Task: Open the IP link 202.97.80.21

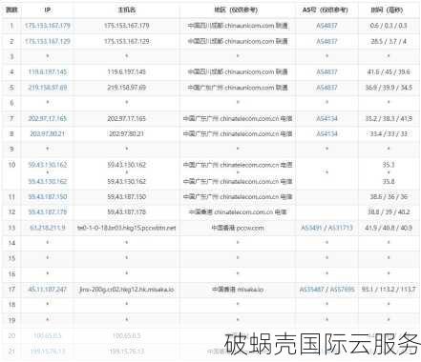Action: (x=48, y=133)
